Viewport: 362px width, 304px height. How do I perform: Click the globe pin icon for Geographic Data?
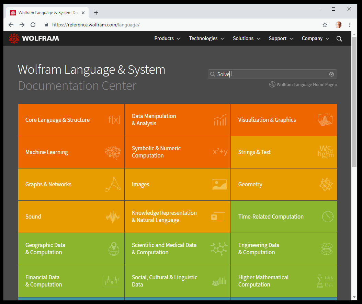click(114, 249)
